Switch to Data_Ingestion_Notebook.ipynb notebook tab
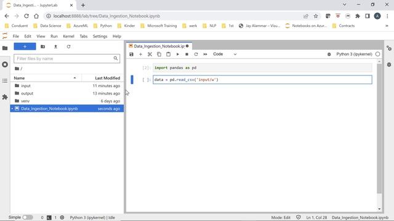 click(159, 46)
